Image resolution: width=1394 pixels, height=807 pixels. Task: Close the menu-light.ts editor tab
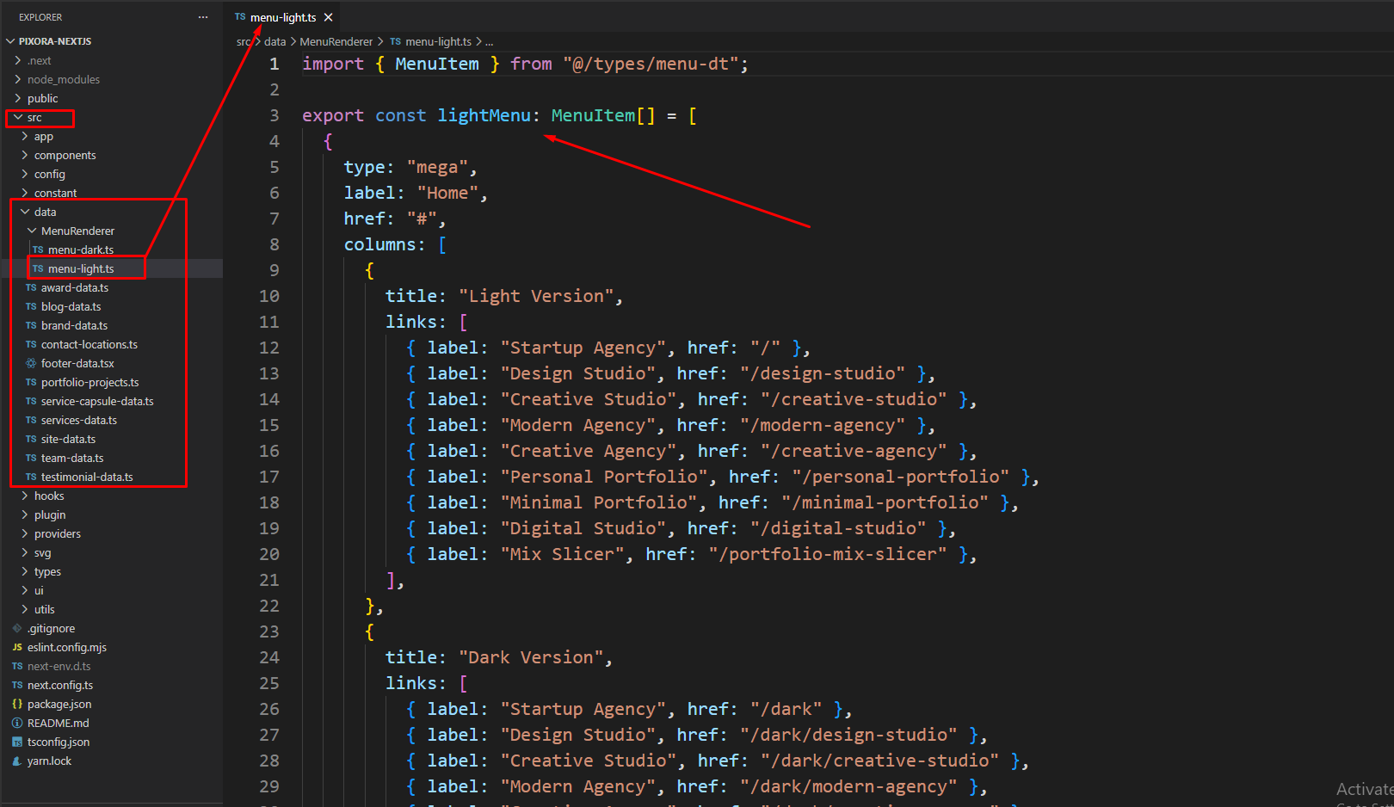click(328, 17)
